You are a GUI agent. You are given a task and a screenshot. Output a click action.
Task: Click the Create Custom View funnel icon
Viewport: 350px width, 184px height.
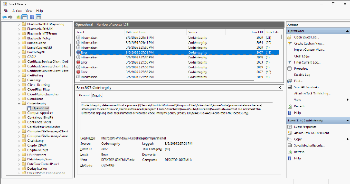290,44
